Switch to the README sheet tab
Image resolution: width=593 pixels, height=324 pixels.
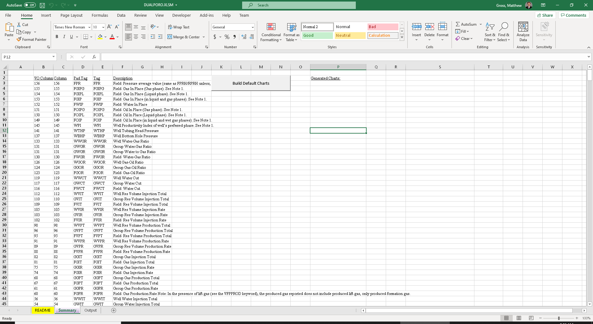[x=43, y=310]
